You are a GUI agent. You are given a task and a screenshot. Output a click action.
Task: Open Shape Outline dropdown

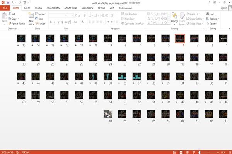point(195,19)
